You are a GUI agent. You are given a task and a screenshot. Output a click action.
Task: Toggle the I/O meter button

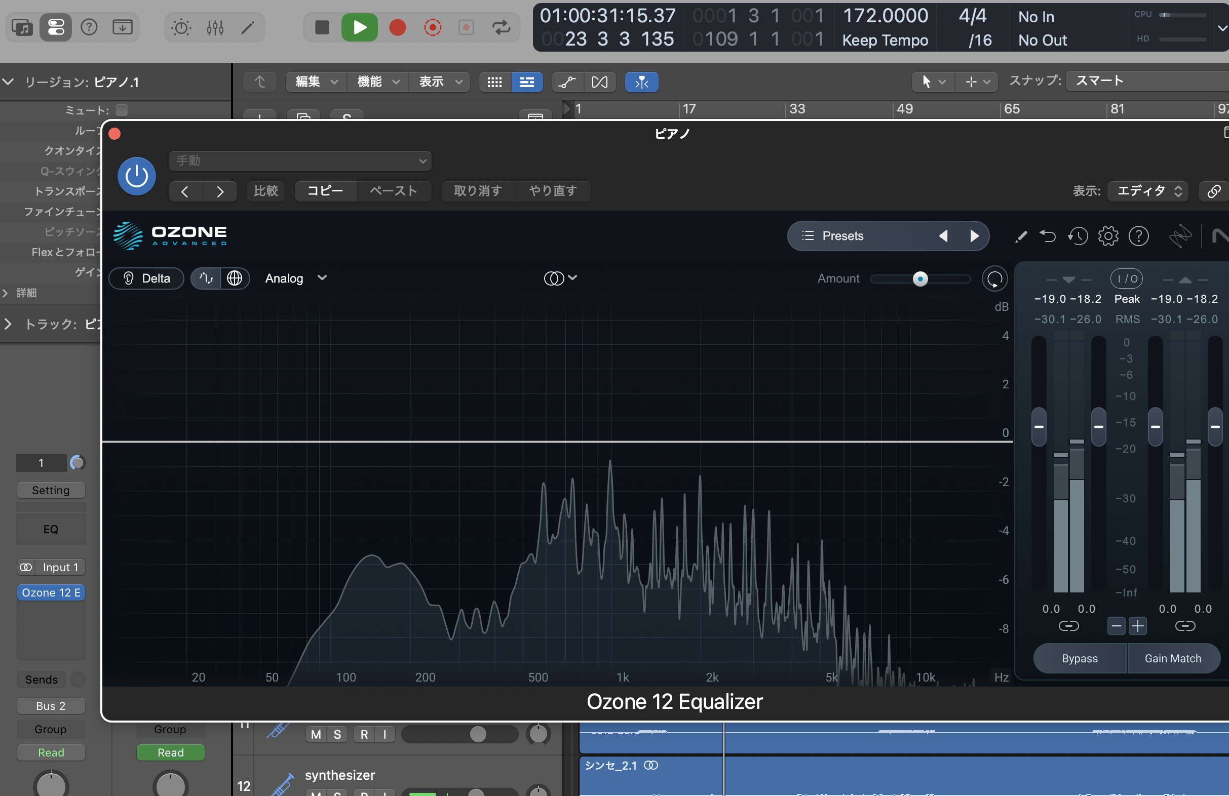pos(1126,279)
